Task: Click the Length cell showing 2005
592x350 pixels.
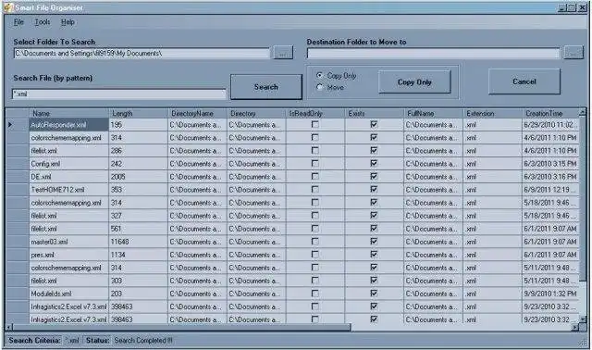Action: [138, 177]
